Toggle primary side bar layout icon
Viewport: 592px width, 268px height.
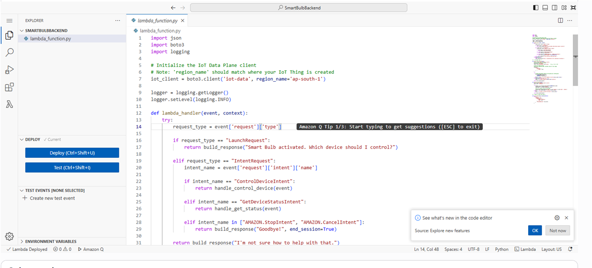pos(536,8)
